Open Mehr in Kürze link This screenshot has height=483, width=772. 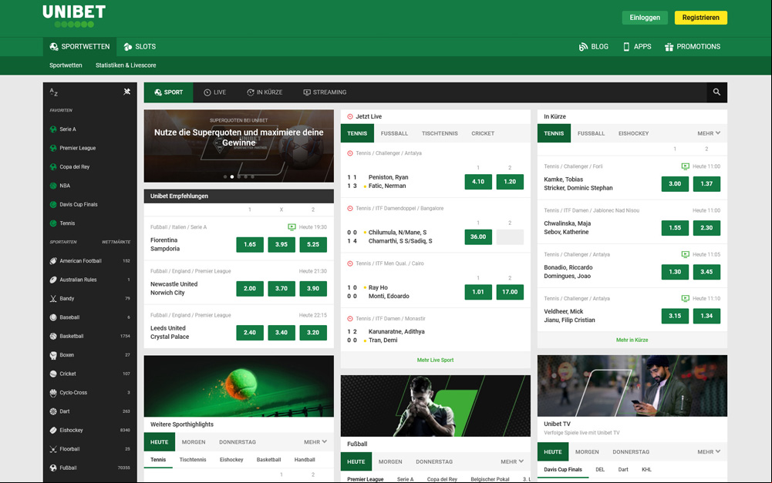tap(632, 340)
